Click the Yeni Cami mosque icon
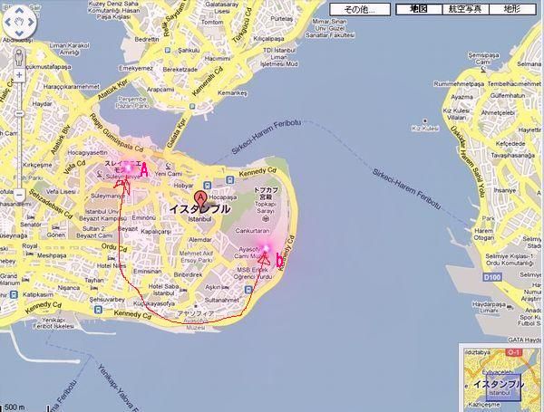The height and width of the screenshot is (412, 544). click(169, 167)
